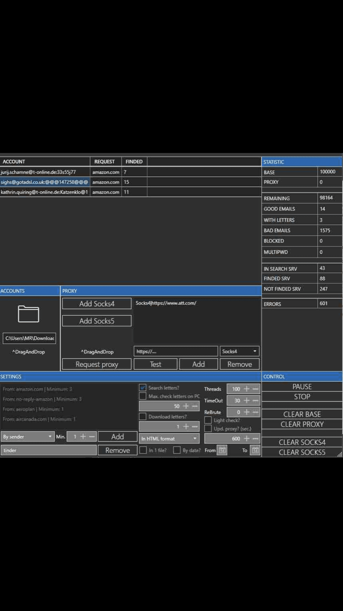Enable the Light check checkbox
This screenshot has height=611, width=343.
coord(208,420)
